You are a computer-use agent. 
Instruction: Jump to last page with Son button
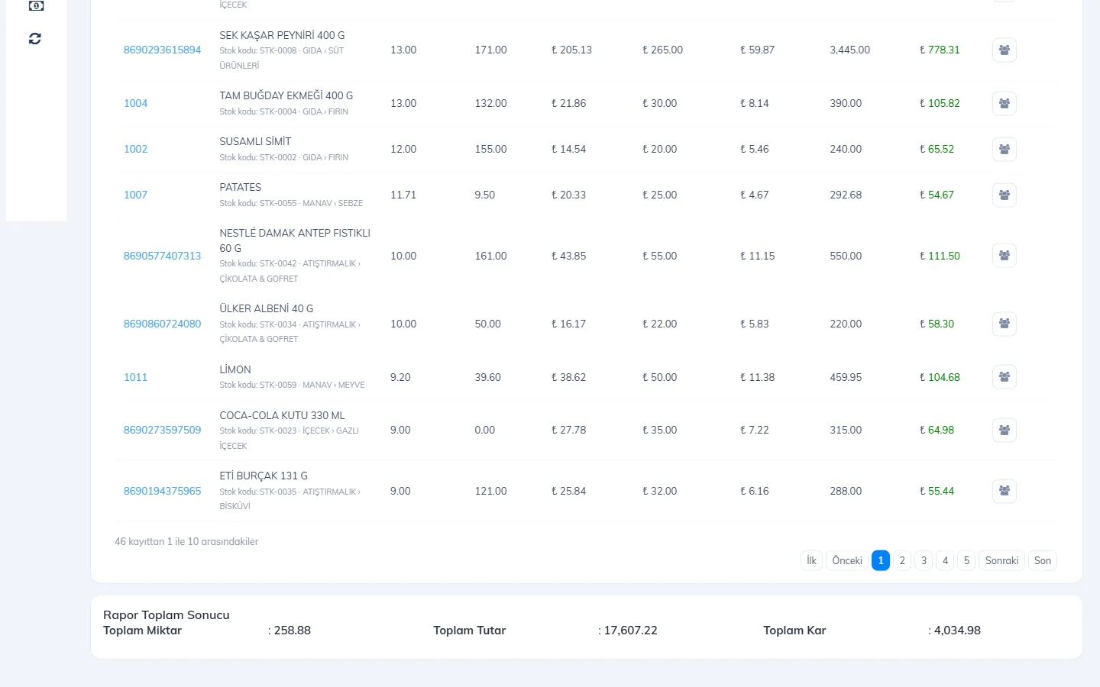pos(1043,560)
